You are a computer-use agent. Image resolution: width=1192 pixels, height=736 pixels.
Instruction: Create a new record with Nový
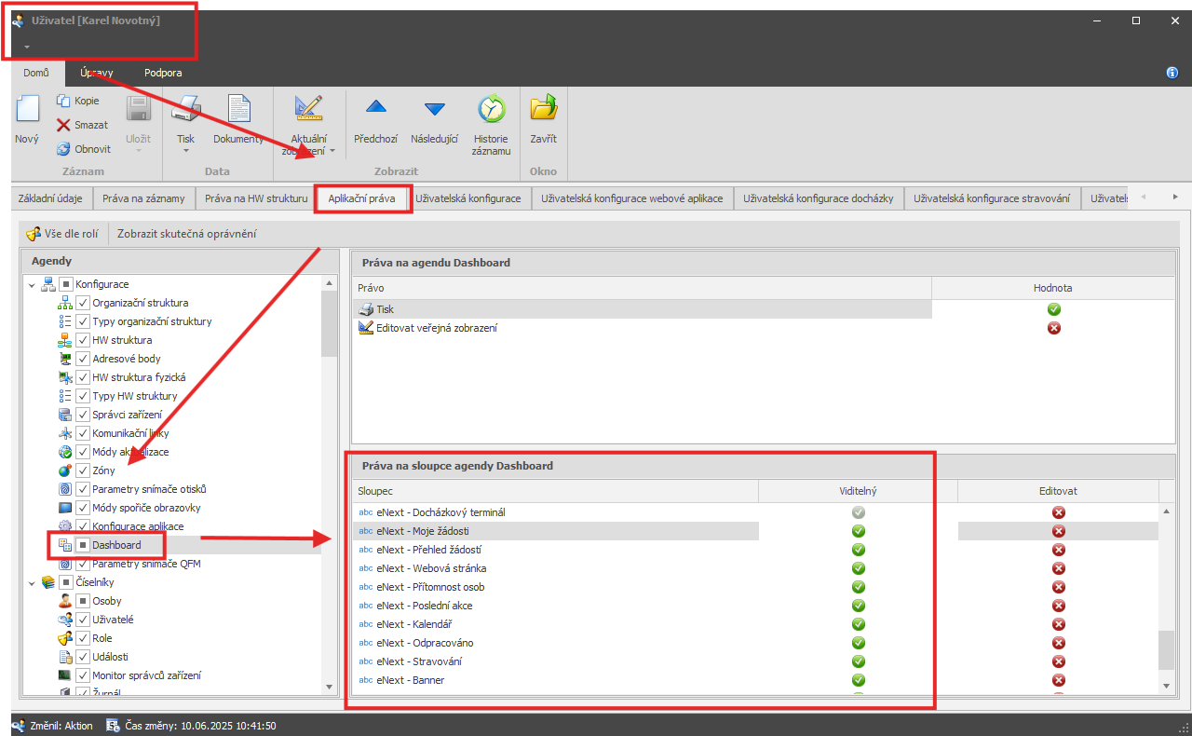27,121
